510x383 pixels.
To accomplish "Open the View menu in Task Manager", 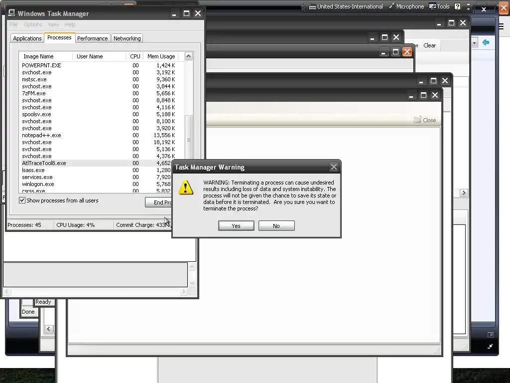I will (53, 24).
